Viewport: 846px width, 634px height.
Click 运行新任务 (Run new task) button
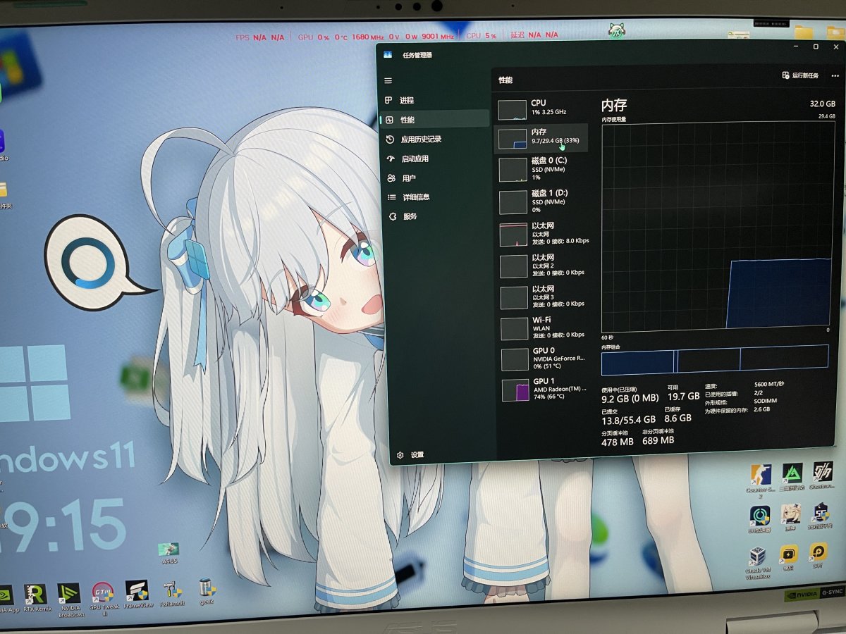point(800,75)
